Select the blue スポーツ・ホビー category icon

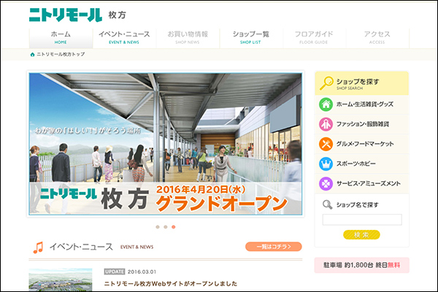click(x=326, y=164)
